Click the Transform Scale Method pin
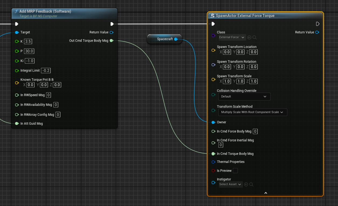Screen dimensions: 338x206 click(213, 110)
